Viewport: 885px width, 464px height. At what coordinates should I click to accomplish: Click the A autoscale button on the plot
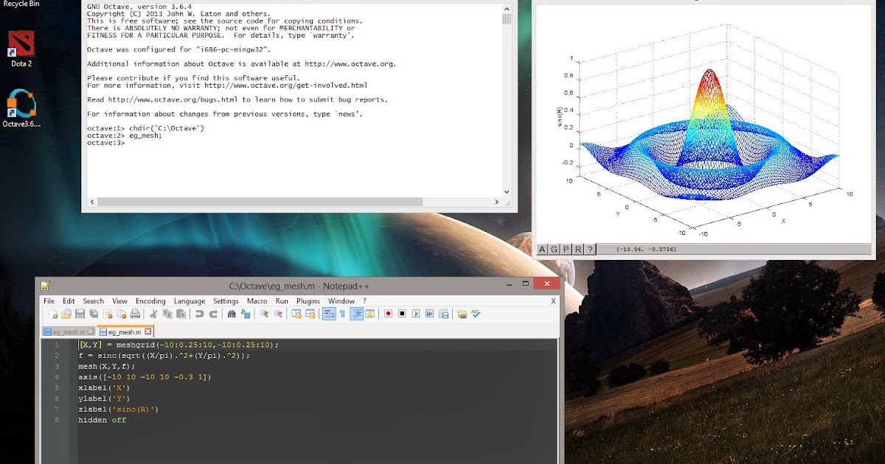(541, 249)
